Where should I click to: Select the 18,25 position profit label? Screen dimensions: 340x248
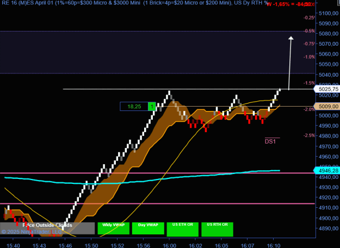pos(134,107)
